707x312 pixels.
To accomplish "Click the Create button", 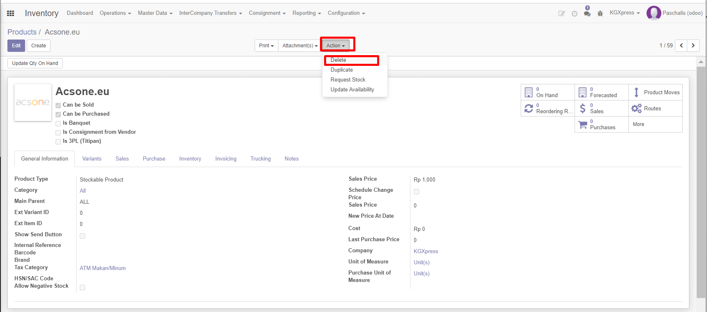I will pos(39,46).
